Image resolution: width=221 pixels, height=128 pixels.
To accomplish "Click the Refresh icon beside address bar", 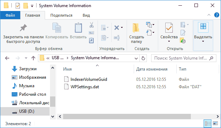I will 143,58.
